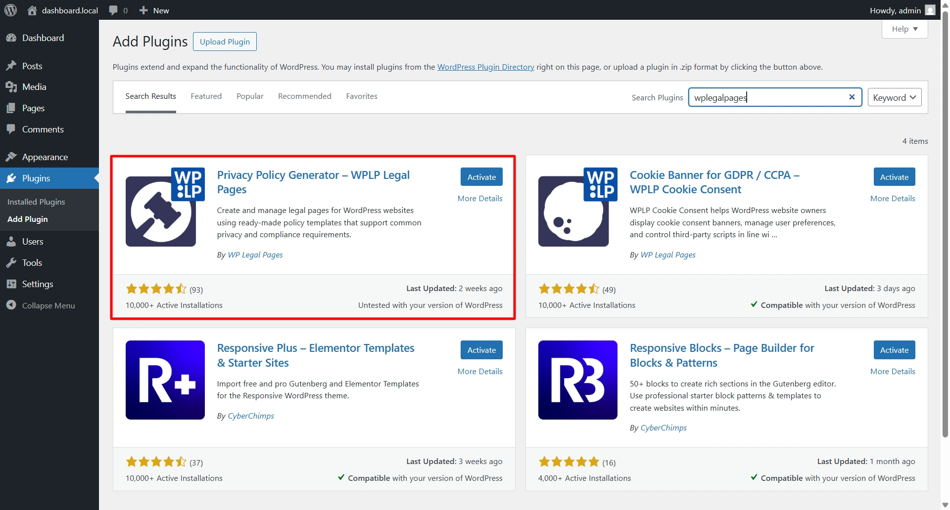Click the star rating for Responsive Blocks
Screen dimensions: 950x510
(x=569, y=462)
